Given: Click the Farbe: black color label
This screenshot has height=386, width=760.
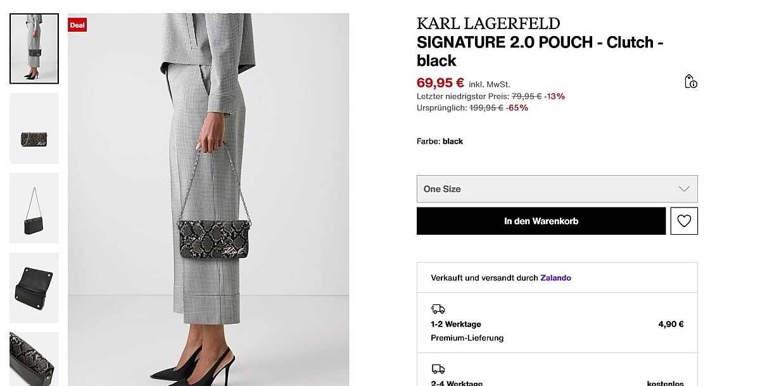Looking at the screenshot, I should (x=440, y=141).
